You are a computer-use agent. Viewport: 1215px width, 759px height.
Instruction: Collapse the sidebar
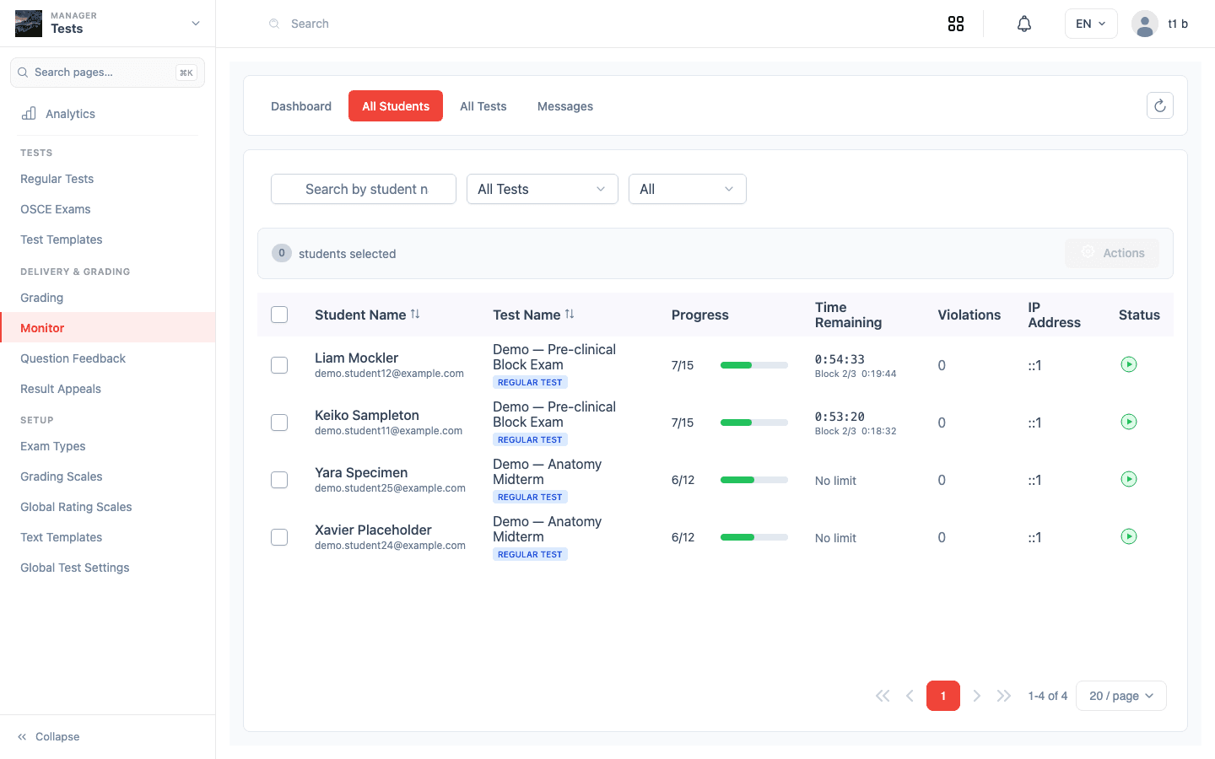49,736
